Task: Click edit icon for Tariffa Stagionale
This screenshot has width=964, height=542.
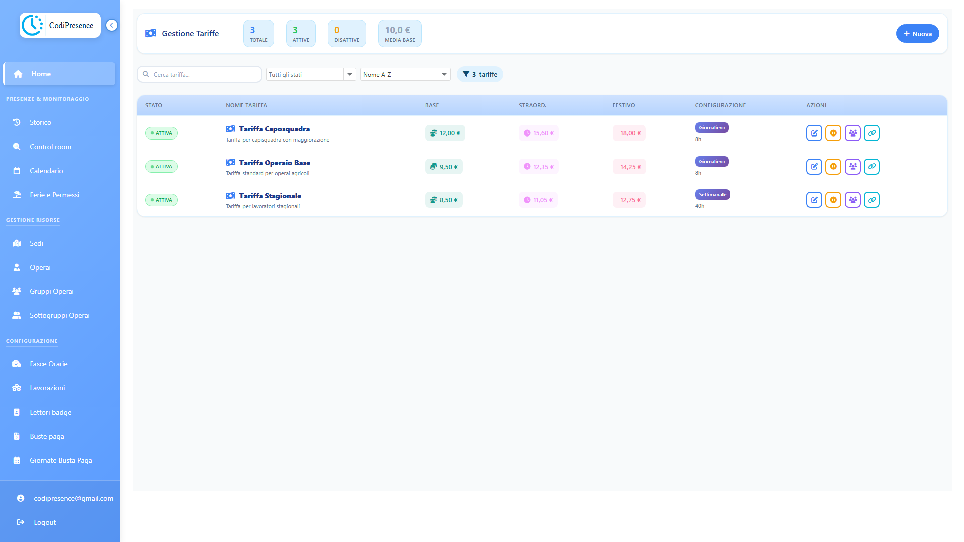Action: [x=814, y=200]
